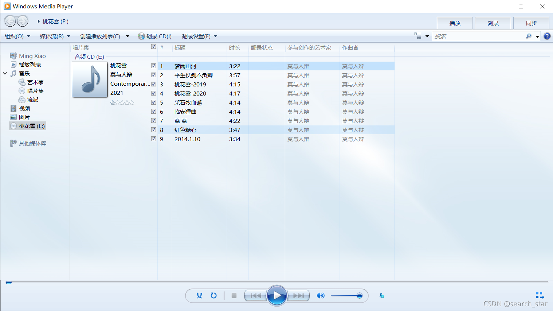The width and height of the screenshot is (553, 311).
Task: Adjust the volume slider
Action: tap(346, 296)
